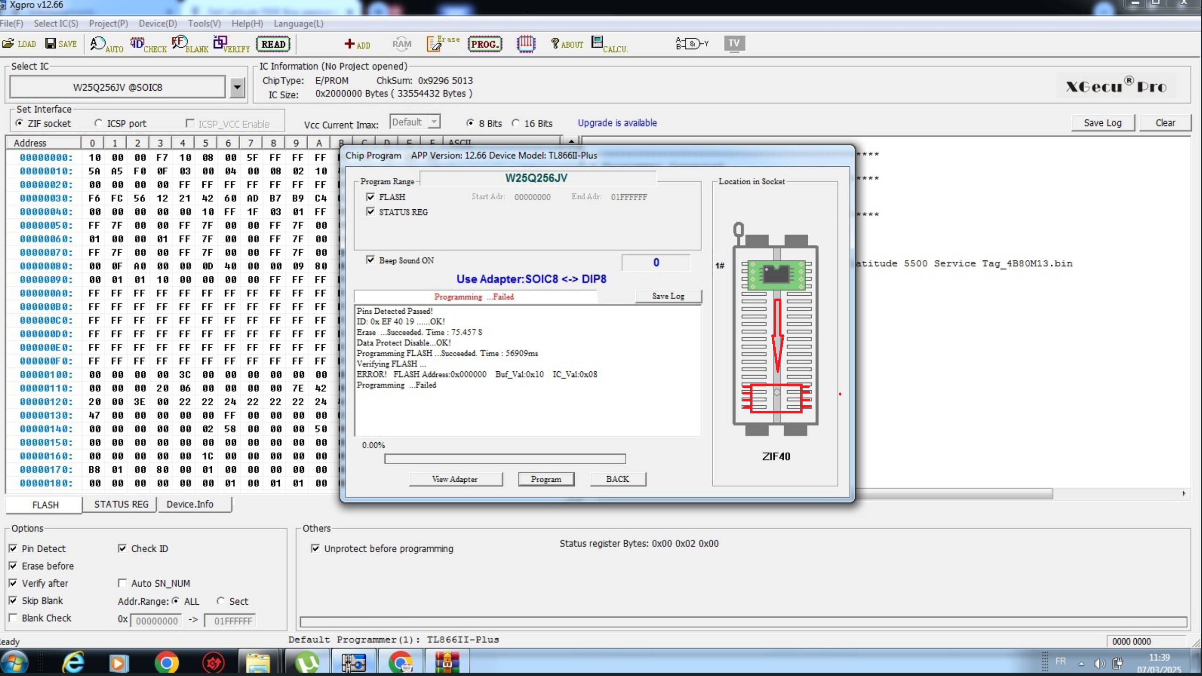Click the TV logic test icon
Viewport: 1202px width, 676px height.
point(734,43)
